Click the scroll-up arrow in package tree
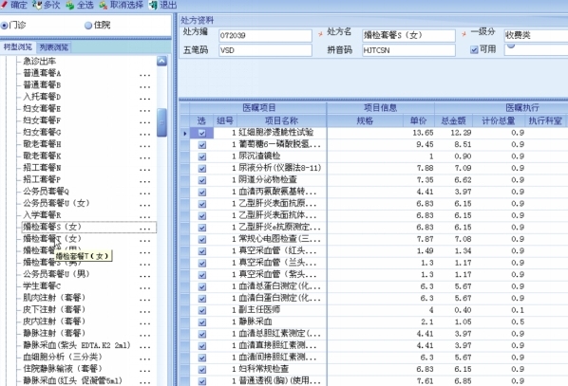The height and width of the screenshot is (386, 568). (161, 61)
